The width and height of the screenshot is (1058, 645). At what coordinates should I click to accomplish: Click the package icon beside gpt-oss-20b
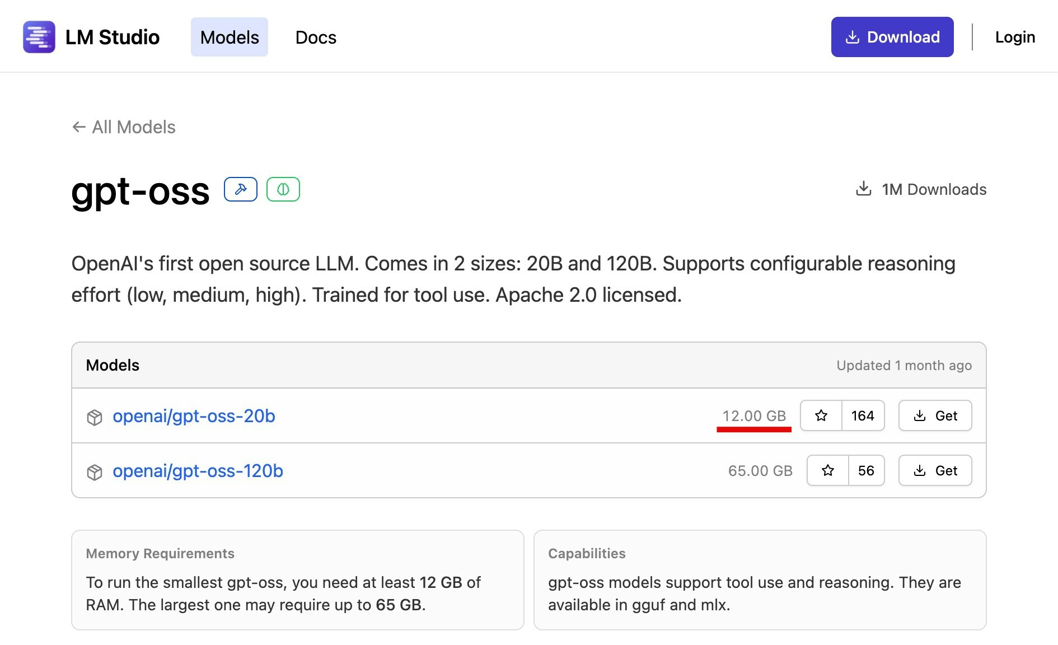95,417
